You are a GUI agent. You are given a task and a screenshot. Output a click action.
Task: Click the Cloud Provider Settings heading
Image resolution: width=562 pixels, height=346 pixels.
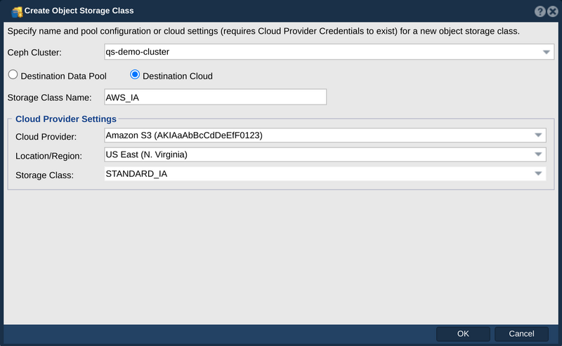(x=65, y=119)
